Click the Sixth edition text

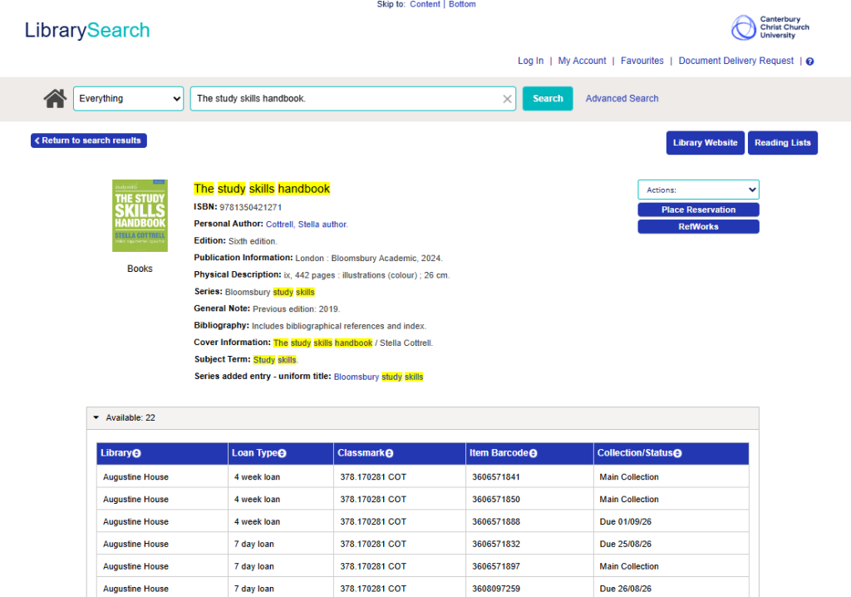(253, 241)
